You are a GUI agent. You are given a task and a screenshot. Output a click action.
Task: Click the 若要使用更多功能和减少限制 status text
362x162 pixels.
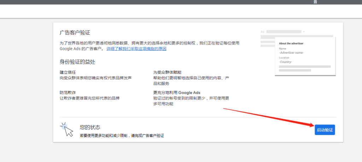click(x=122, y=136)
